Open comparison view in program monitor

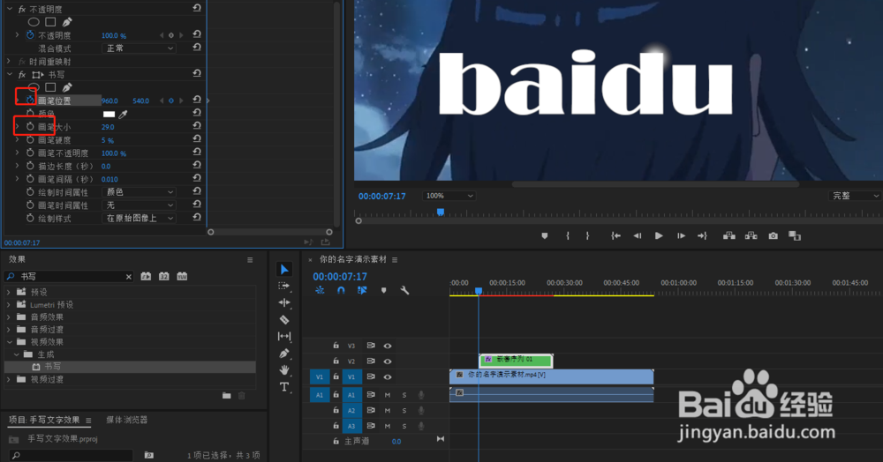[795, 236]
